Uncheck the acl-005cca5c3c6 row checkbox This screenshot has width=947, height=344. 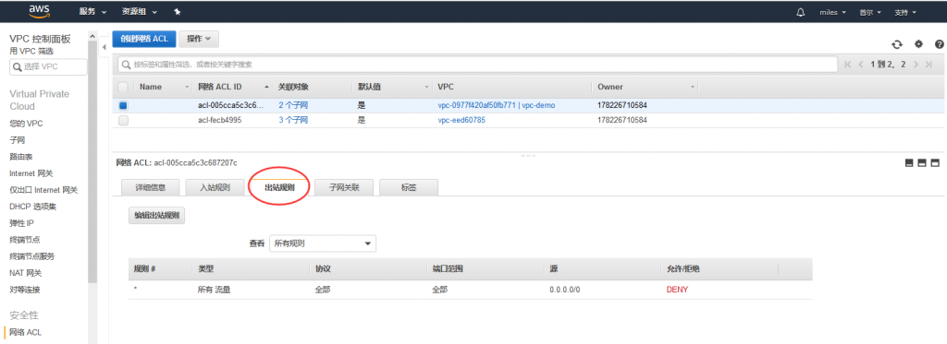point(123,105)
